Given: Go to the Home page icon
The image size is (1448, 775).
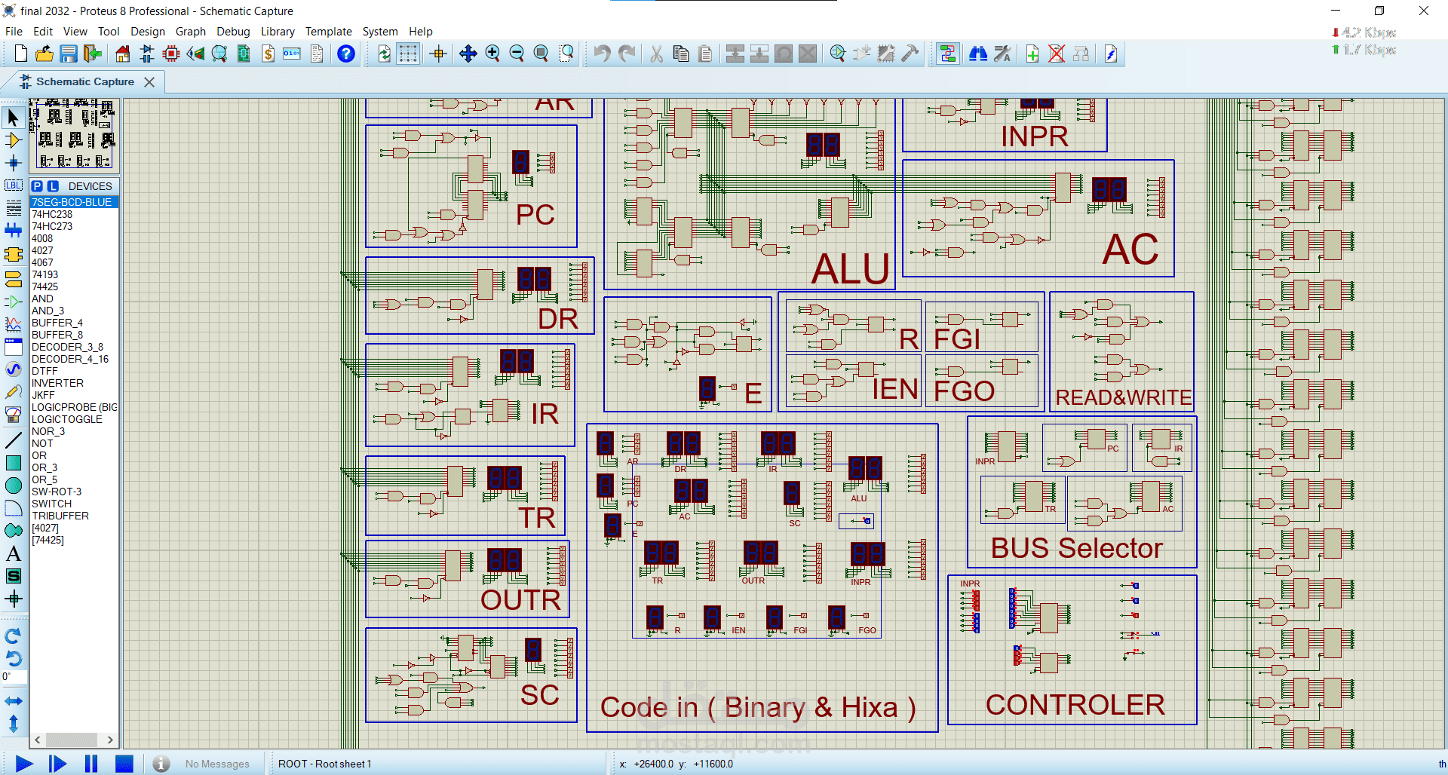Looking at the screenshot, I should pos(123,54).
